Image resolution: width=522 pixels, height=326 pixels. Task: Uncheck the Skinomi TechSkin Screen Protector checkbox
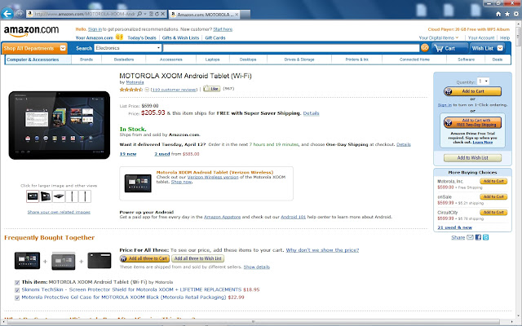17,290
